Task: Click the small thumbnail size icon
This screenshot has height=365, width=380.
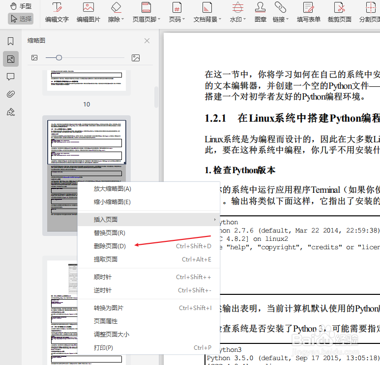Action: click(x=34, y=57)
